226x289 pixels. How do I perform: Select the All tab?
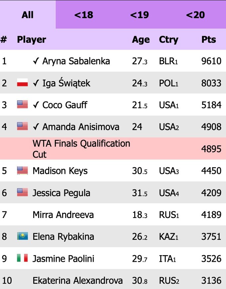pyautogui.click(x=28, y=15)
